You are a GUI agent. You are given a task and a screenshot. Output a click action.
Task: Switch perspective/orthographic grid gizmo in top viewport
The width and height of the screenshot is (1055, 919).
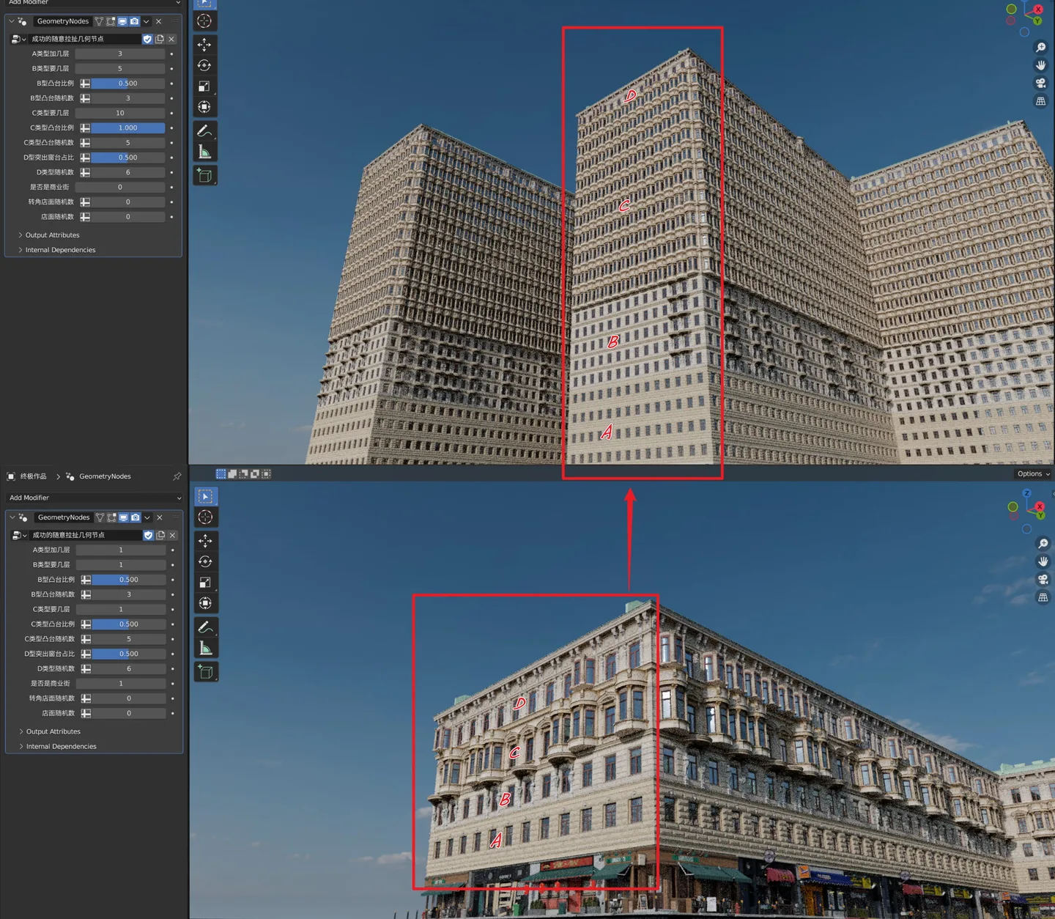[1040, 101]
